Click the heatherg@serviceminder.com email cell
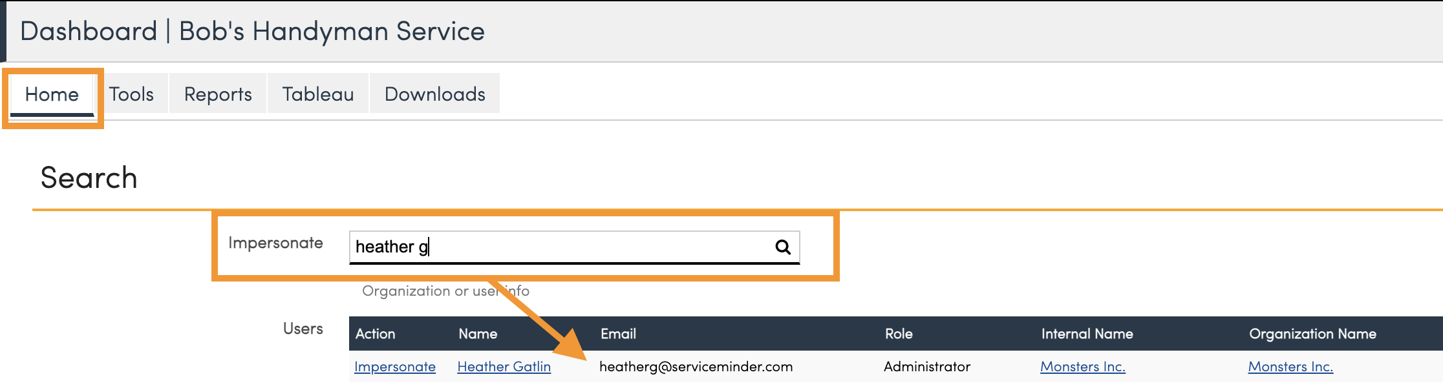 point(696,367)
